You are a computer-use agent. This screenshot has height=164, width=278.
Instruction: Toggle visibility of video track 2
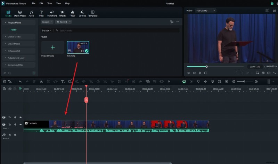pyautogui.click(x=21, y=118)
